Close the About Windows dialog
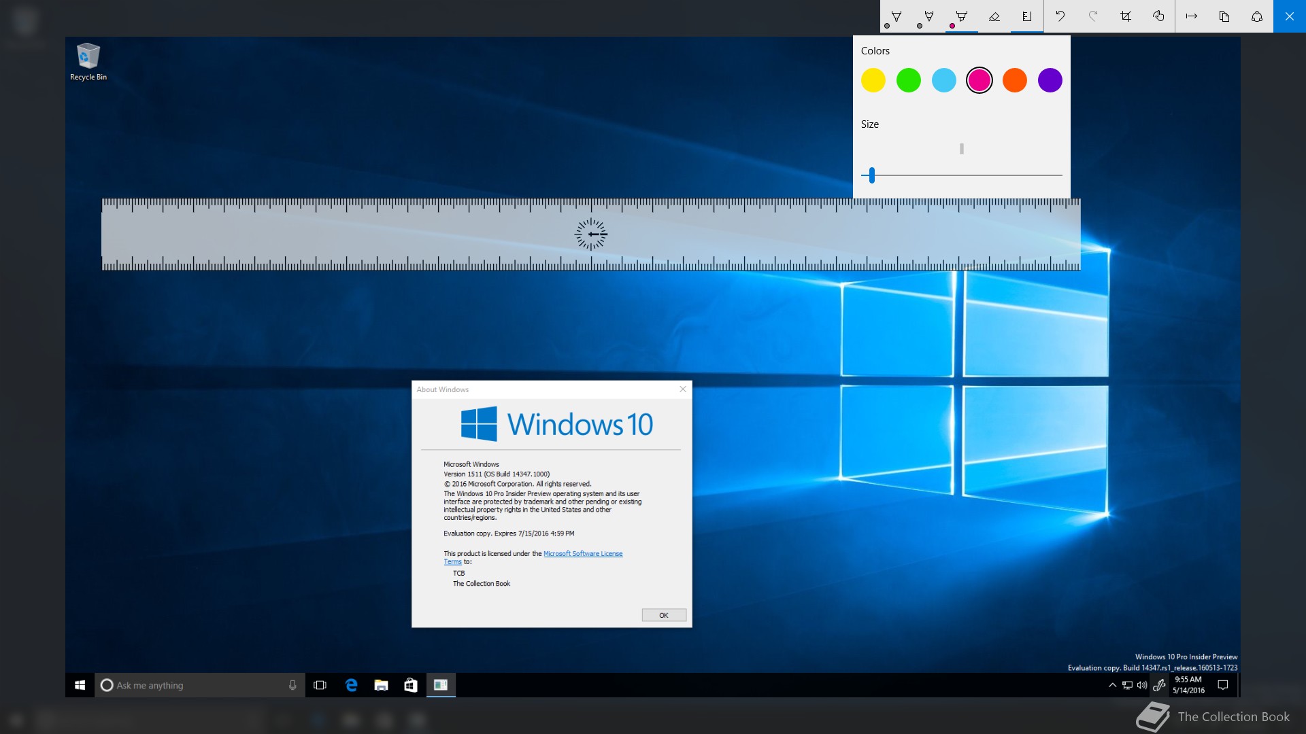 point(683,389)
